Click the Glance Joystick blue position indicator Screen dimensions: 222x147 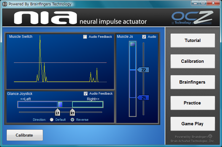[x=60, y=104]
